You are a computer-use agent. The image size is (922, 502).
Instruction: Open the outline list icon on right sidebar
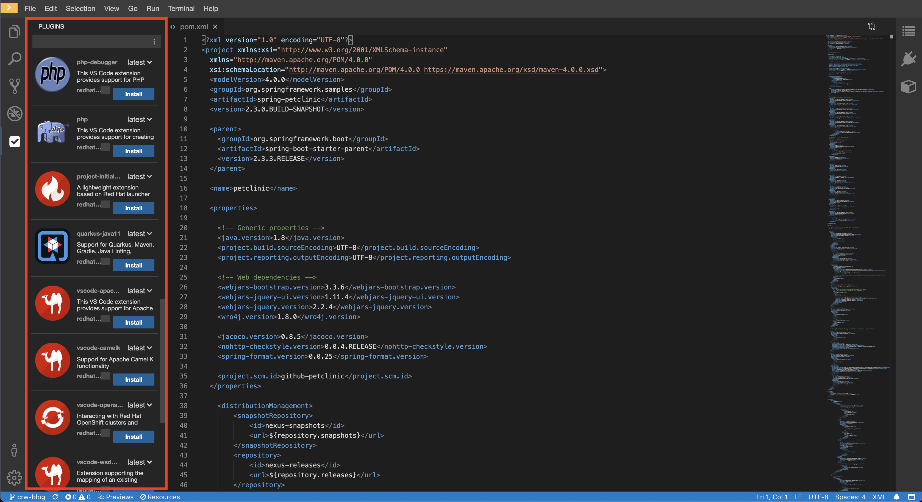click(x=908, y=32)
